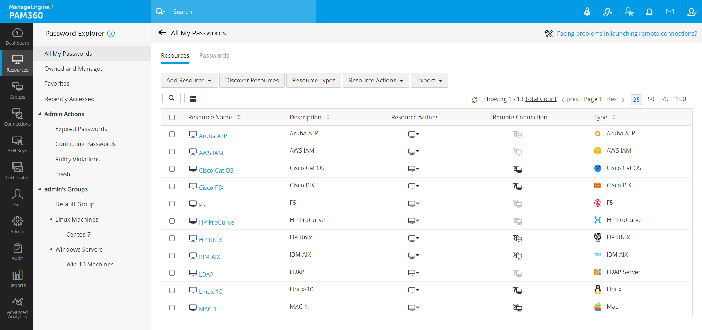Go to Advanced Analytics module

click(17, 308)
